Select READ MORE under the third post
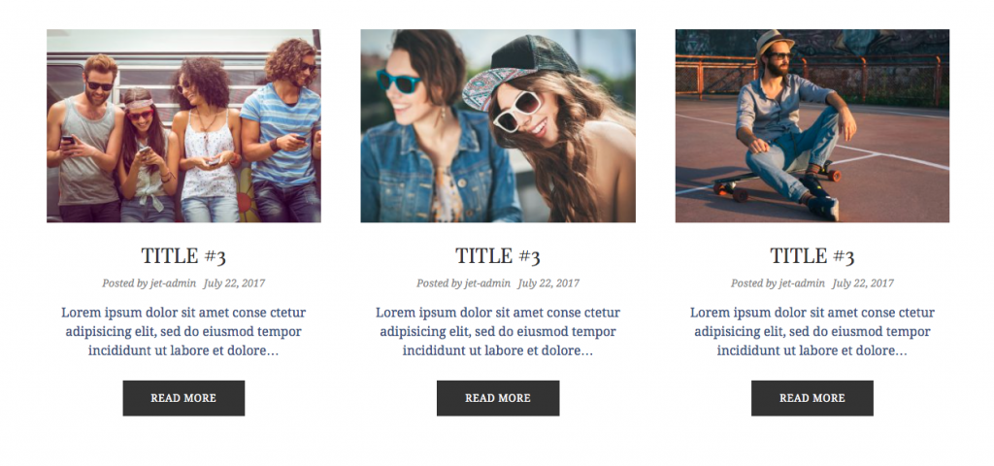 pyautogui.click(x=812, y=398)
